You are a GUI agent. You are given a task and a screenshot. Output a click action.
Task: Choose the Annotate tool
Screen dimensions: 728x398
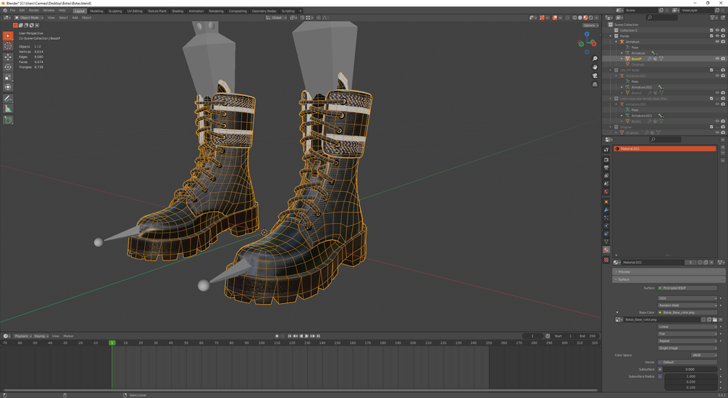tap(8, 98)
